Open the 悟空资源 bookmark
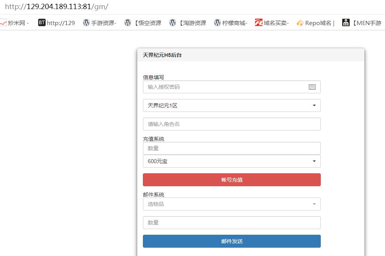Viewport: 385px width, 256px height. click(x=143, y=23)
